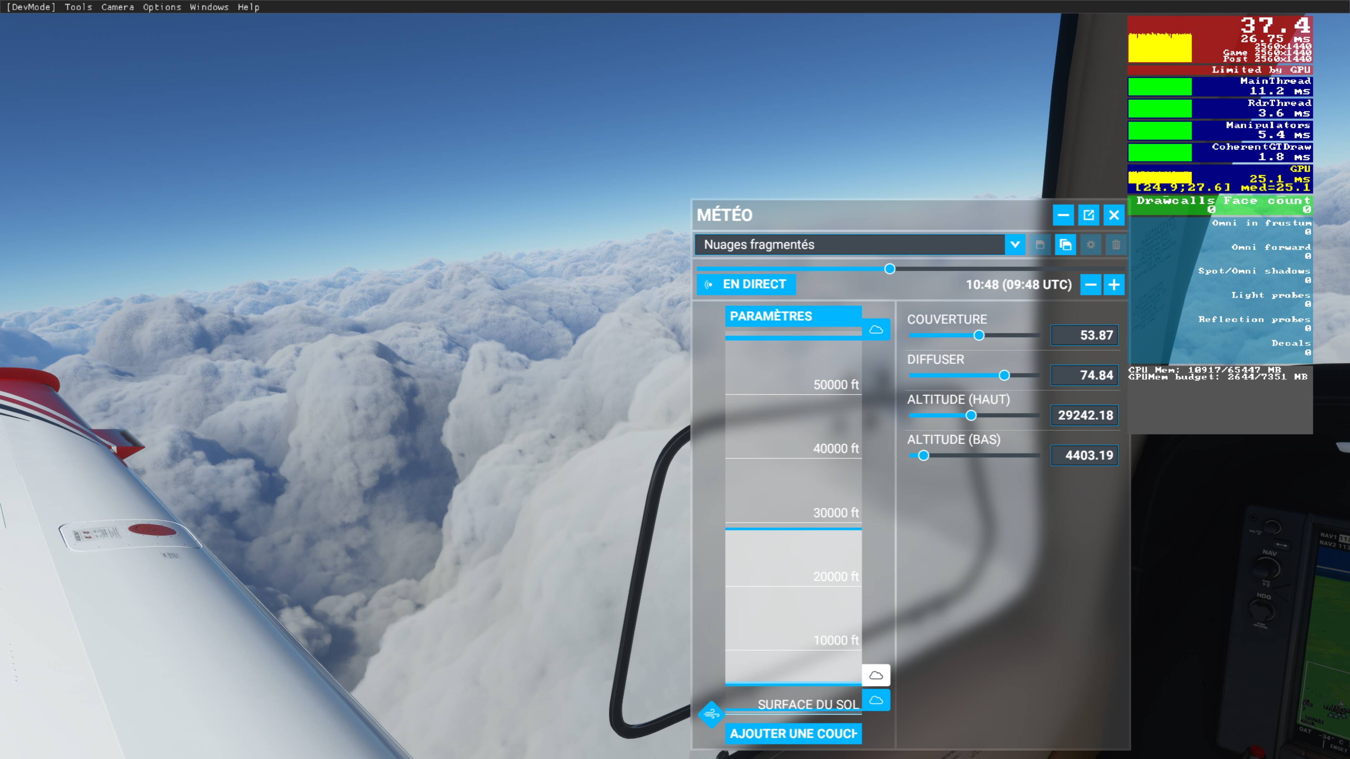This screenshot has width=1350, height=759.
Task: Click the 4403.19 Altitude (bas) value field
Action: coord(1084,455)
